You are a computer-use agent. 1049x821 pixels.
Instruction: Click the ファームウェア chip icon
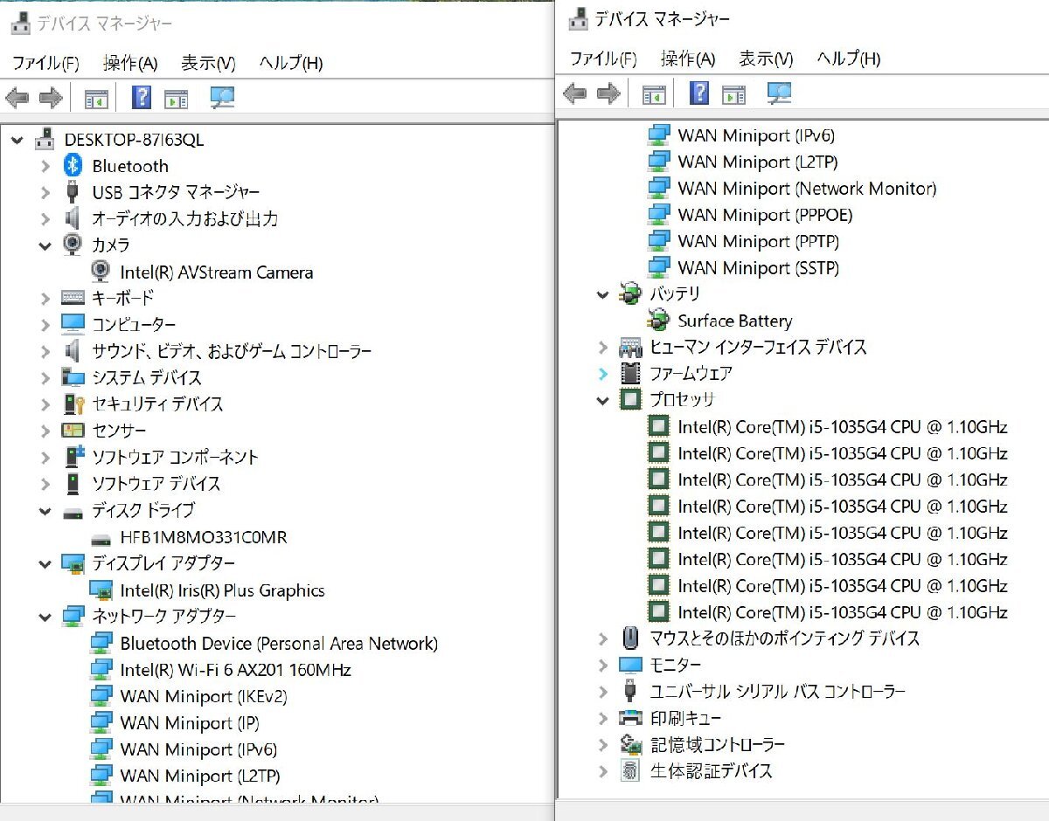tap(630, 374)
